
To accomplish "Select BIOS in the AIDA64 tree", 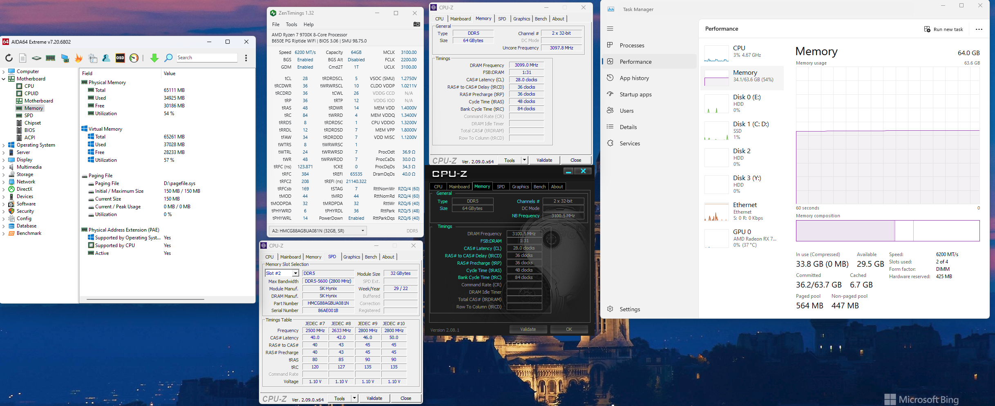I will pyautogui.click(x=29, y=130).
